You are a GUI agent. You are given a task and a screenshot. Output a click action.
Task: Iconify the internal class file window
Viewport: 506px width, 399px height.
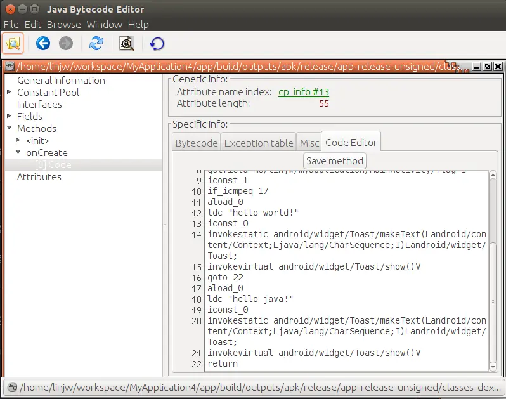point(476,66)
